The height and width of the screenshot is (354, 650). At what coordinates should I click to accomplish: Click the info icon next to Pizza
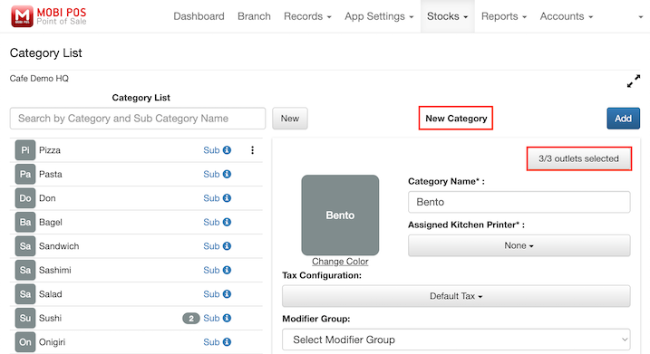(x=227, y=150)
